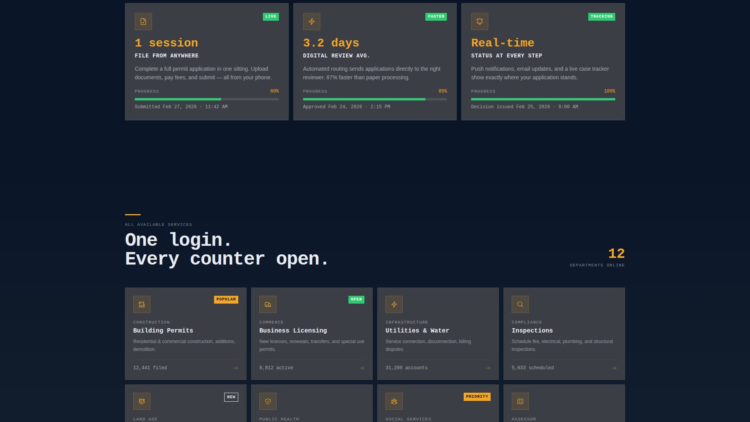Click the PRIORITY badge on Social Services card
Viewport: 750px width, 422px height.
477,397
